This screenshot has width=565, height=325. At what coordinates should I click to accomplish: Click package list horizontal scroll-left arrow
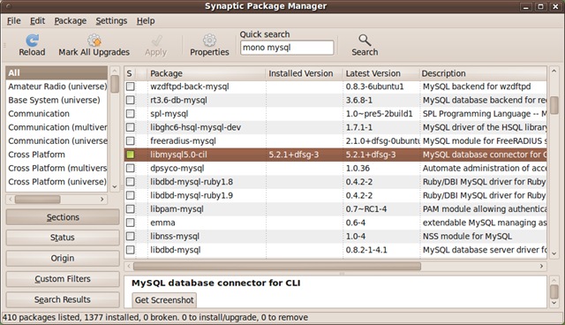(x=129, y=266)
